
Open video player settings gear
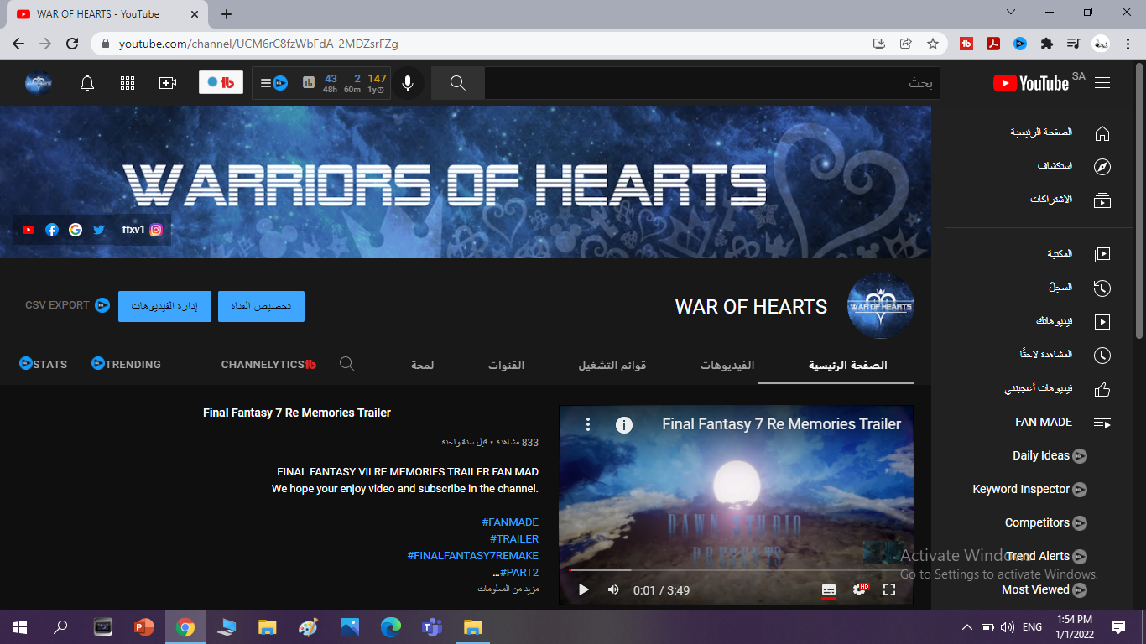pyautogui.click(x=860, y=589)
